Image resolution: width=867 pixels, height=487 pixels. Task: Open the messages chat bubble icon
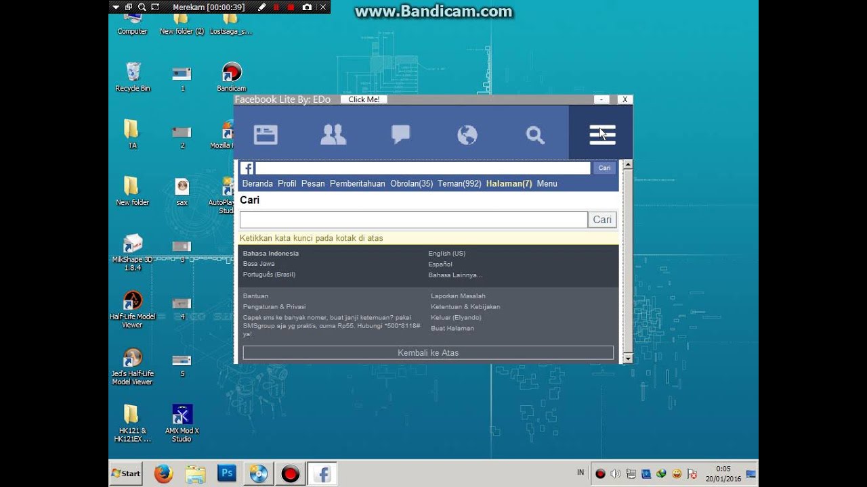(x=401, y=134)
